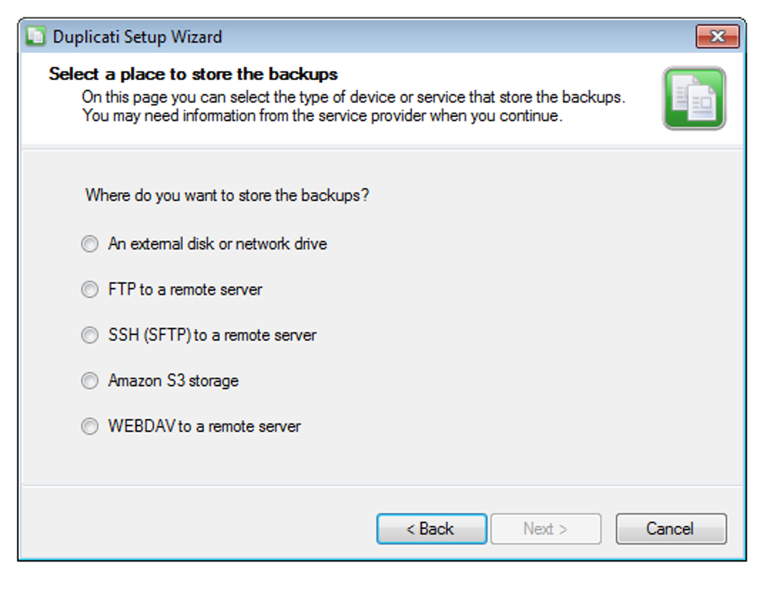Close the Duplicati Setup Wizard window
777x593 pixels.
(x=717, y=37)
